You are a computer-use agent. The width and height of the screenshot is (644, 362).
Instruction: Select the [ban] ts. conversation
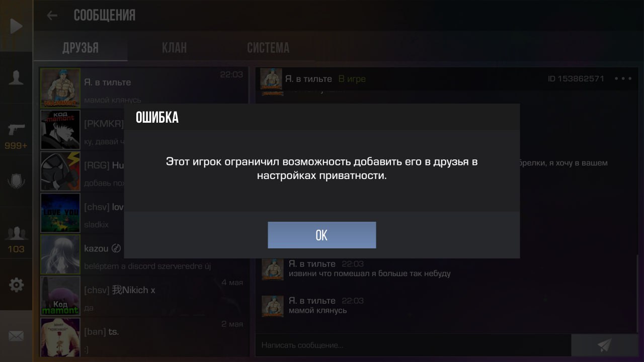click(143, 337)
